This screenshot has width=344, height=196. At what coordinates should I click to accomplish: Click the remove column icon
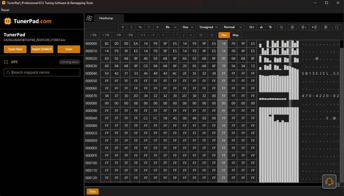tap(304, 27)
